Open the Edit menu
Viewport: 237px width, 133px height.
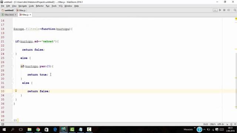pos(8,6)
